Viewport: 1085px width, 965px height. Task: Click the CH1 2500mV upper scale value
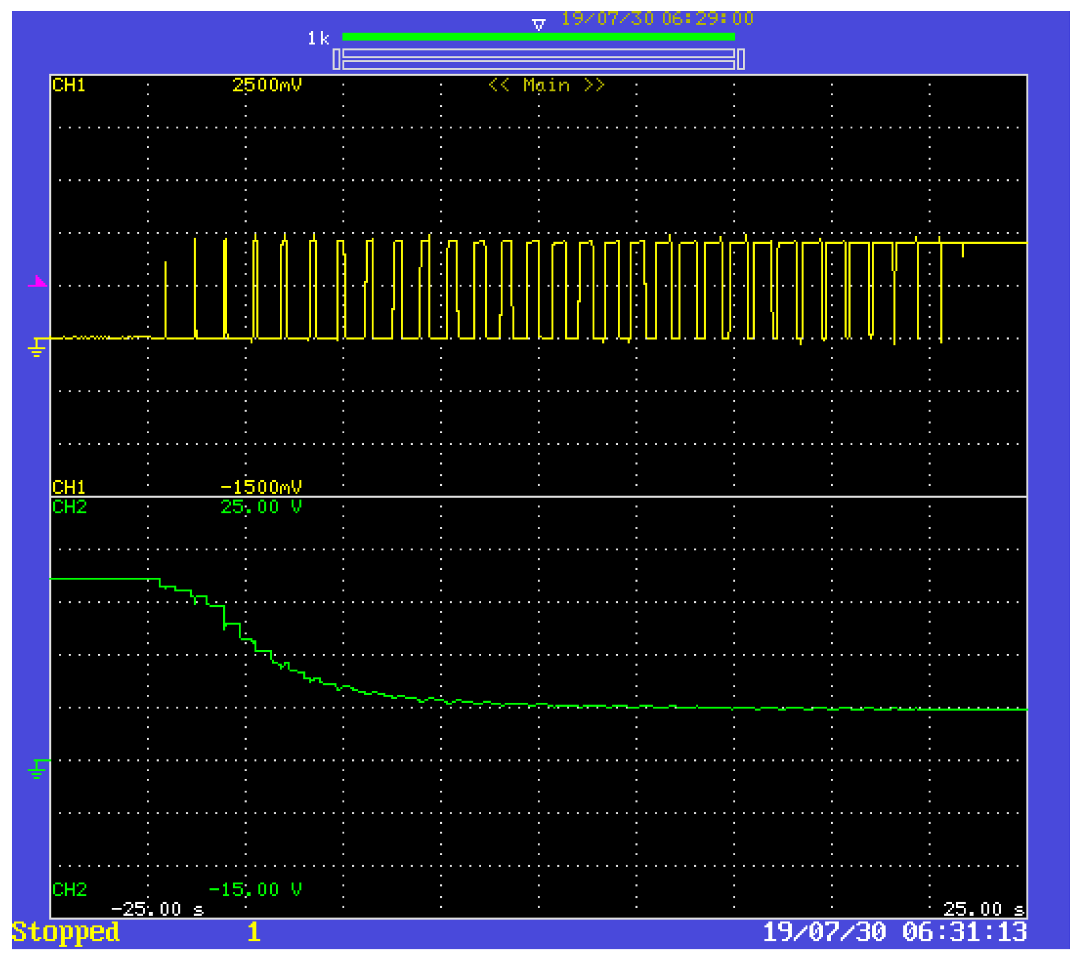click(266, 85)
